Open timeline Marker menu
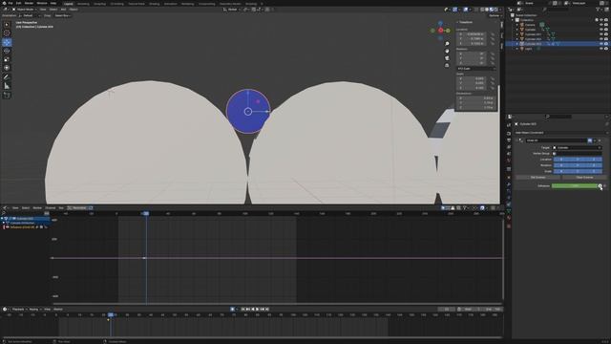The width and height of the screenshot is (611, 344). [x=58, y=309]
